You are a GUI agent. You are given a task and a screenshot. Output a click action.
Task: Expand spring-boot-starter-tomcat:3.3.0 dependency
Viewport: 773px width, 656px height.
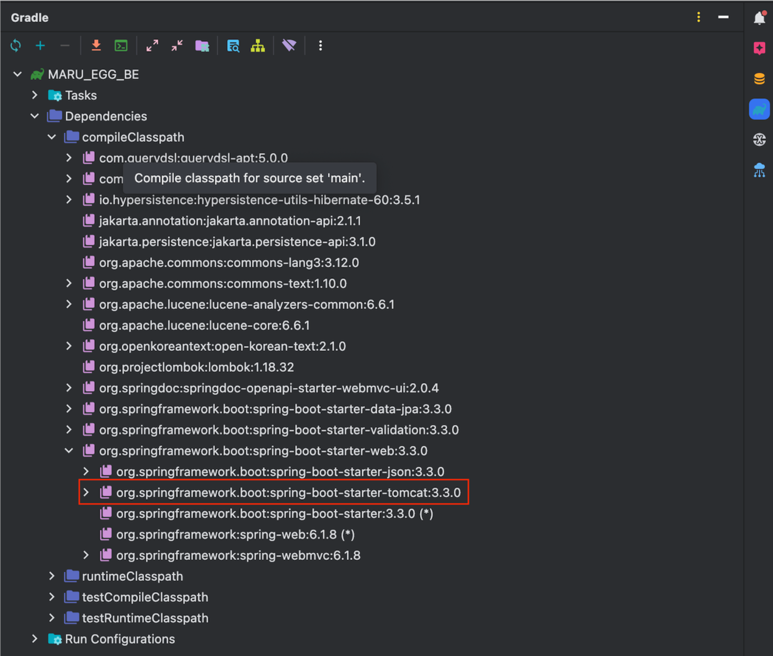point(86,492)
